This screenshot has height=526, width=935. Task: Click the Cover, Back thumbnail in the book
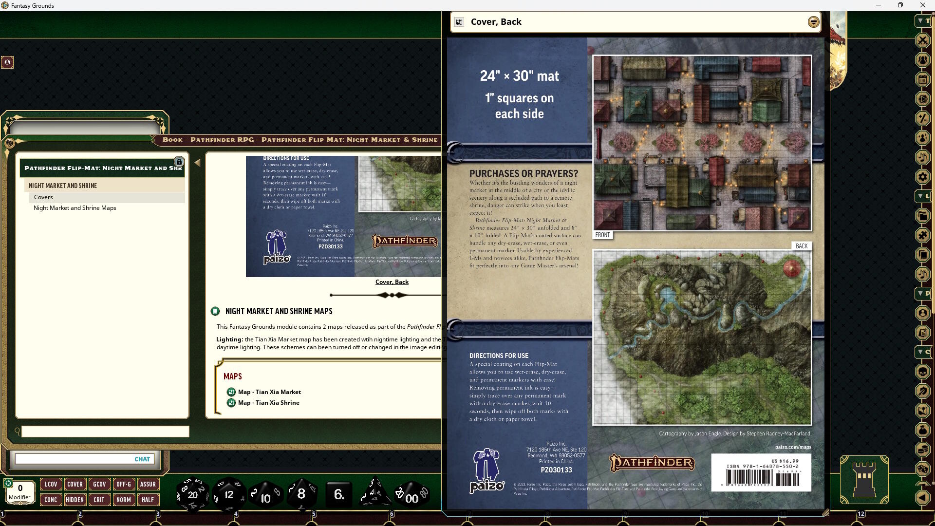[343, 216]
